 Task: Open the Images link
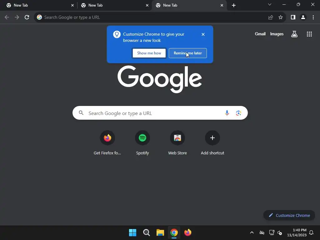coord(277,34)
